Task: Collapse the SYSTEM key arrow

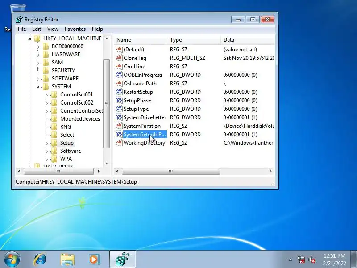Action: pos(38,87)
